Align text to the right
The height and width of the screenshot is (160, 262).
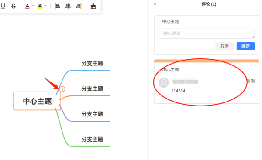coord(79,6)
